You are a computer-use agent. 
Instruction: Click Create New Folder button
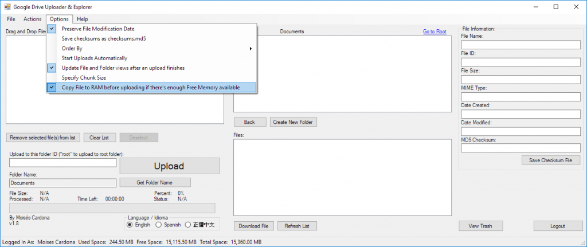[293, 122]
